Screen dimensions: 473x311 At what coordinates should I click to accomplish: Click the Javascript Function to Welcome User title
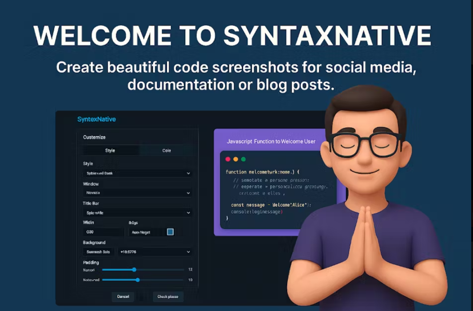[x=271, y=141]
